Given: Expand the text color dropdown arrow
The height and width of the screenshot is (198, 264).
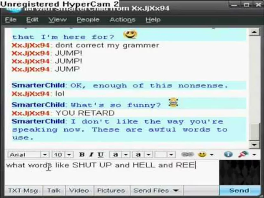Looking at the screenshot, I should (x=126, y=155).
